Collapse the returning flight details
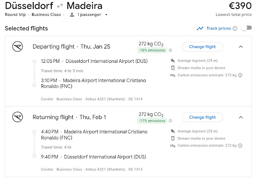Image resolution: width=260 pixels, height=181 pixels. tap(240, 117)
